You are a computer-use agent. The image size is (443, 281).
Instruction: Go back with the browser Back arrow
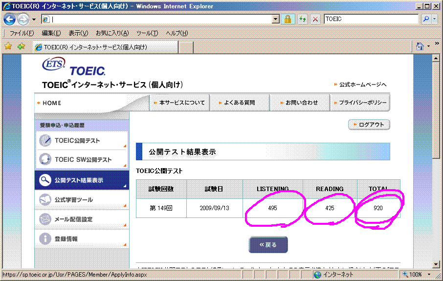point(9,19)
